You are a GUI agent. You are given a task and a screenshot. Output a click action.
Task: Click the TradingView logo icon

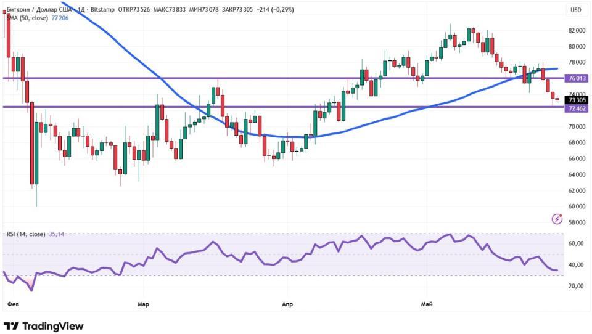click(x=11, y=326)
